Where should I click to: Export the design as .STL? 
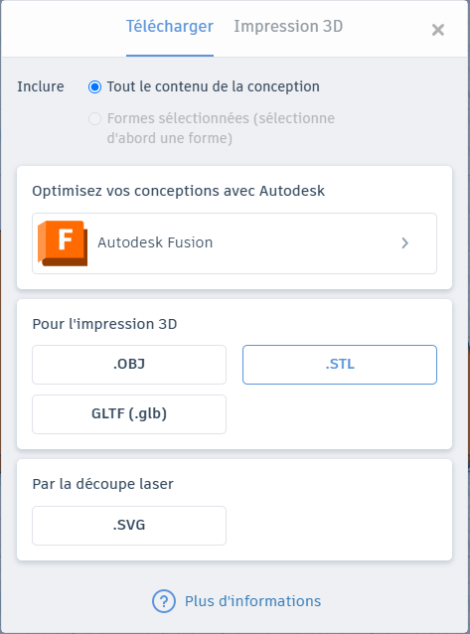coord(340,365)
